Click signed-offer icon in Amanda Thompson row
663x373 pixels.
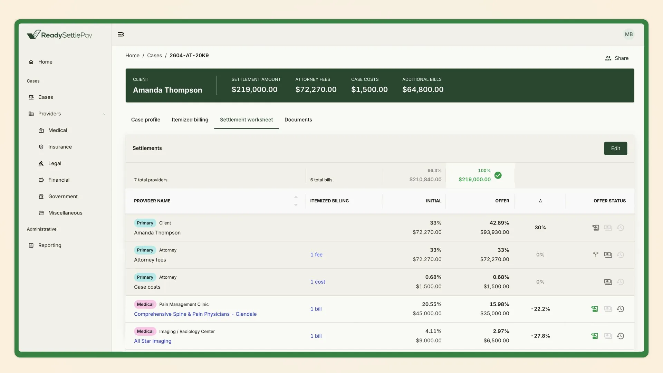[596, 228]
